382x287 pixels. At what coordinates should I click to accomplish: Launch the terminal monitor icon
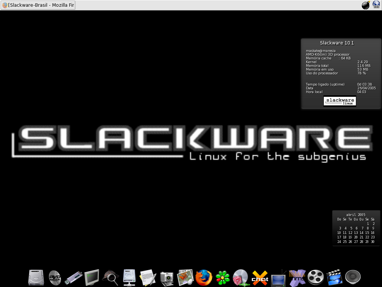click(92, 278)
